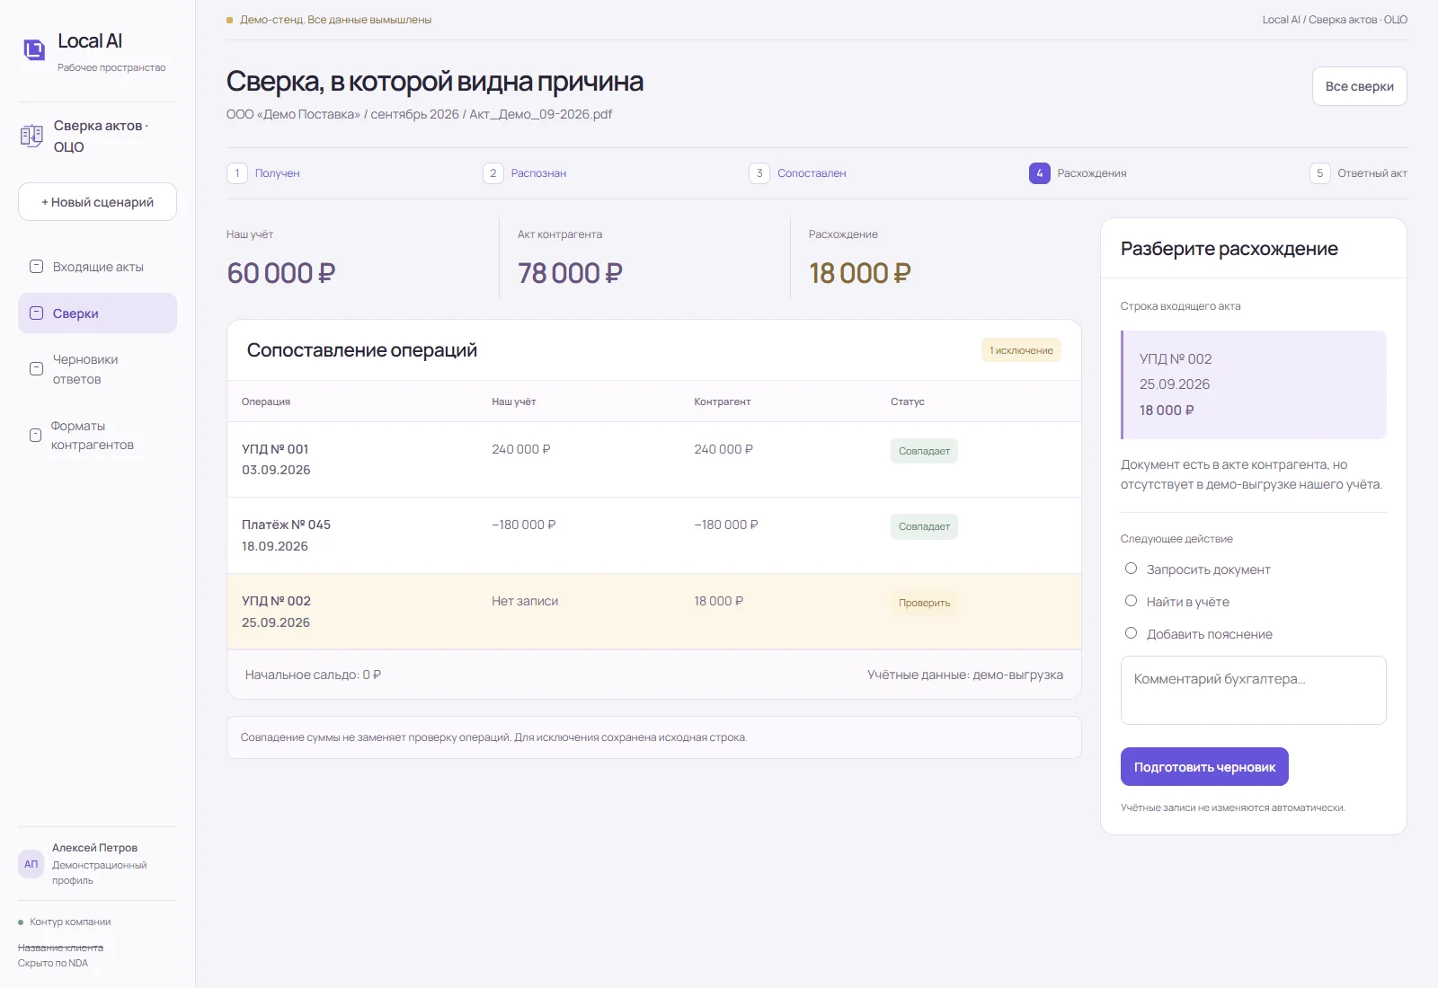Go to step 2 Распознан
1438x988 pixels.
[525, 173]
